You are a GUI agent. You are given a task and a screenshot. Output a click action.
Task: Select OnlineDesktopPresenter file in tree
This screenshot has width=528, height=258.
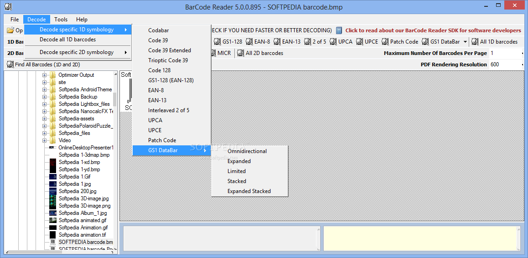click(x=86, y=148)
